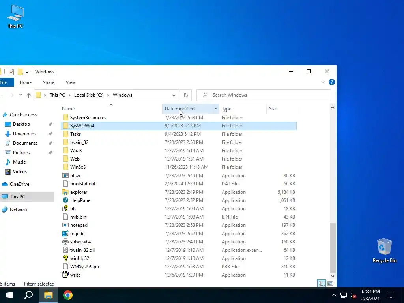
Task: Select the write application icon
Action: pos(65,275)
